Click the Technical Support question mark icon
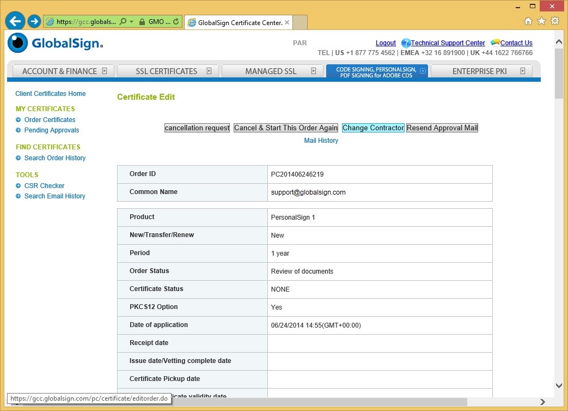568x411 pixels. 406,43
